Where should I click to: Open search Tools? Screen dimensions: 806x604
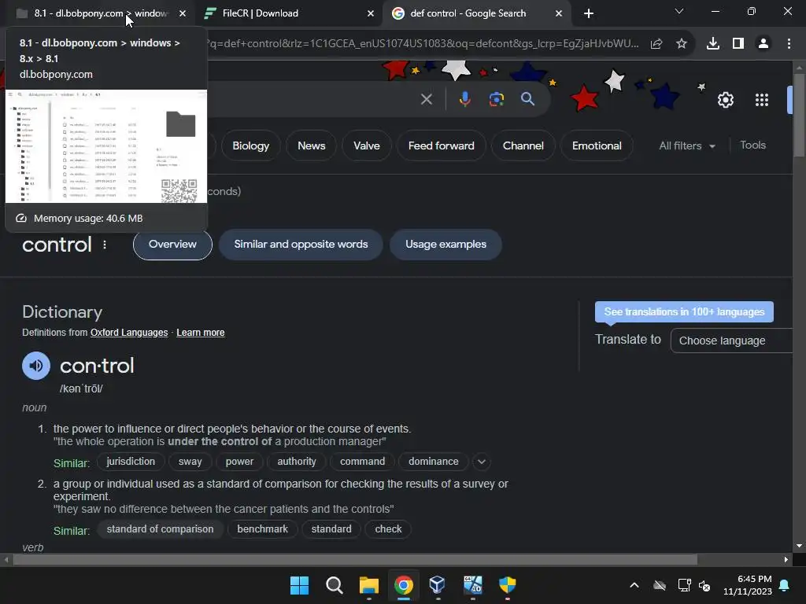tap(752, 145)
